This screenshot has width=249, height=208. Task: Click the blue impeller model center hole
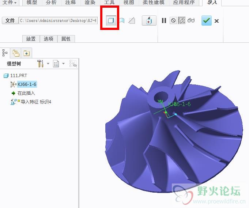click(161, 97)
